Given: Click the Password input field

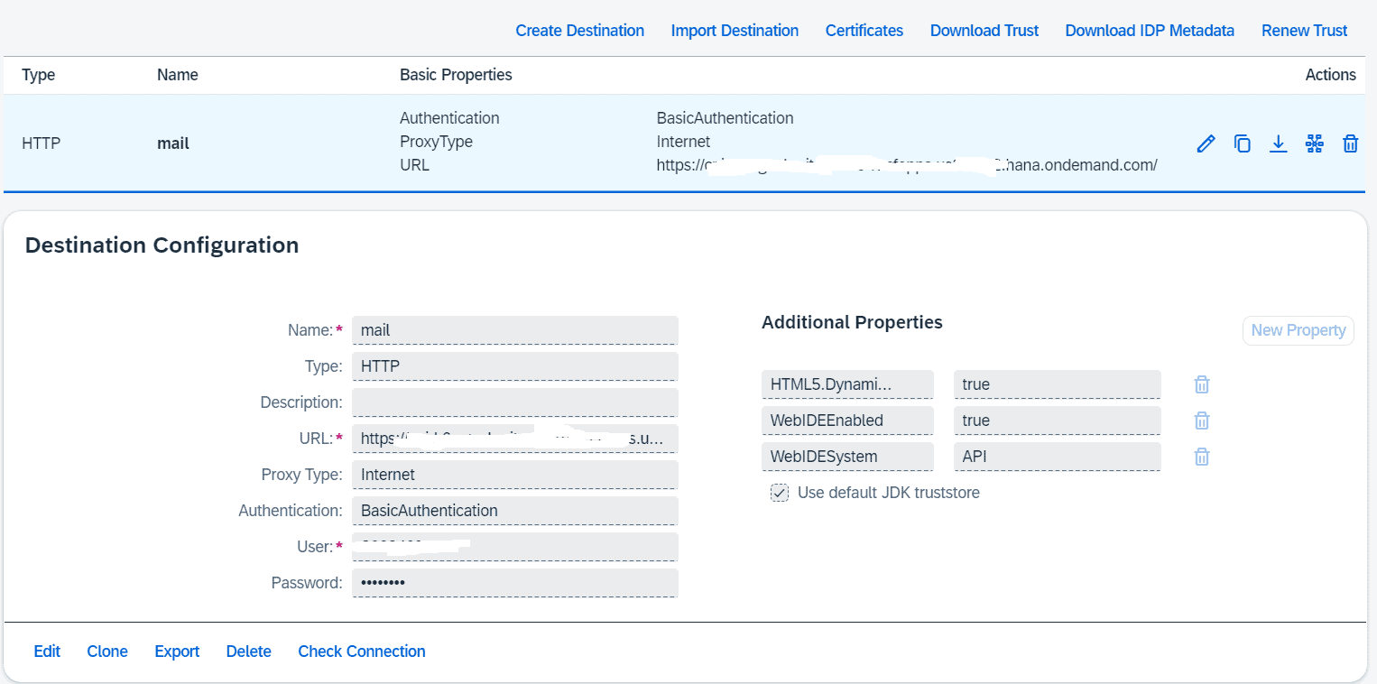Looking at the screenshot, I should pos(514,582).
